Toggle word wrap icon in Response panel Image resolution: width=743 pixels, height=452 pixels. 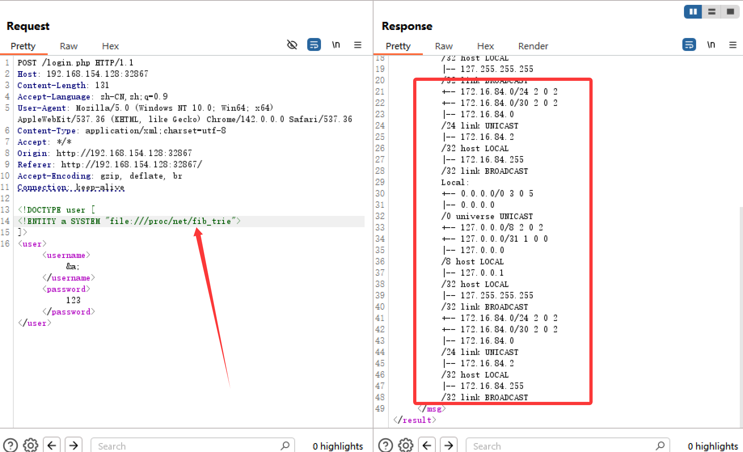(689, 44)
